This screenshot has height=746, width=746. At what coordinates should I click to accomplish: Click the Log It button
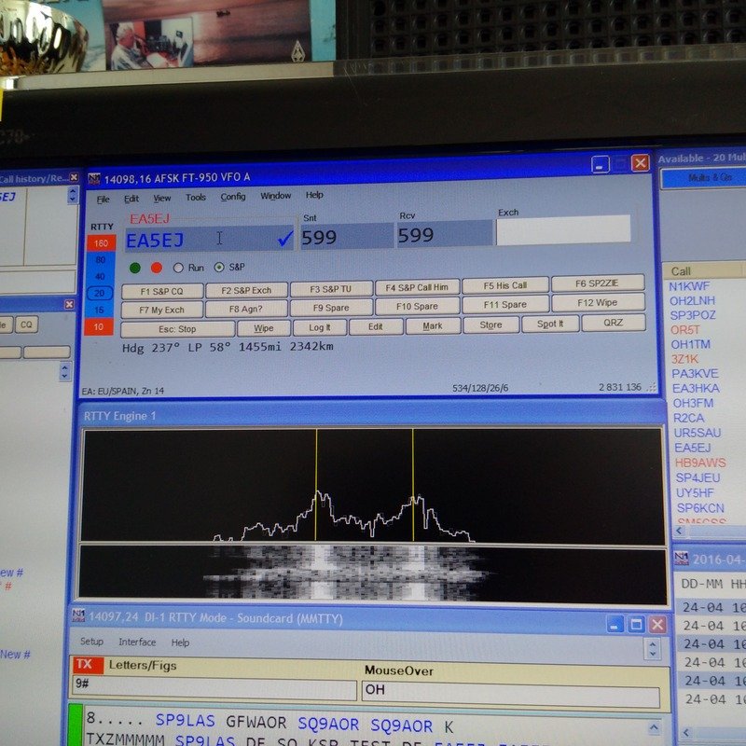pyautogui.click(x=319, y=326)
